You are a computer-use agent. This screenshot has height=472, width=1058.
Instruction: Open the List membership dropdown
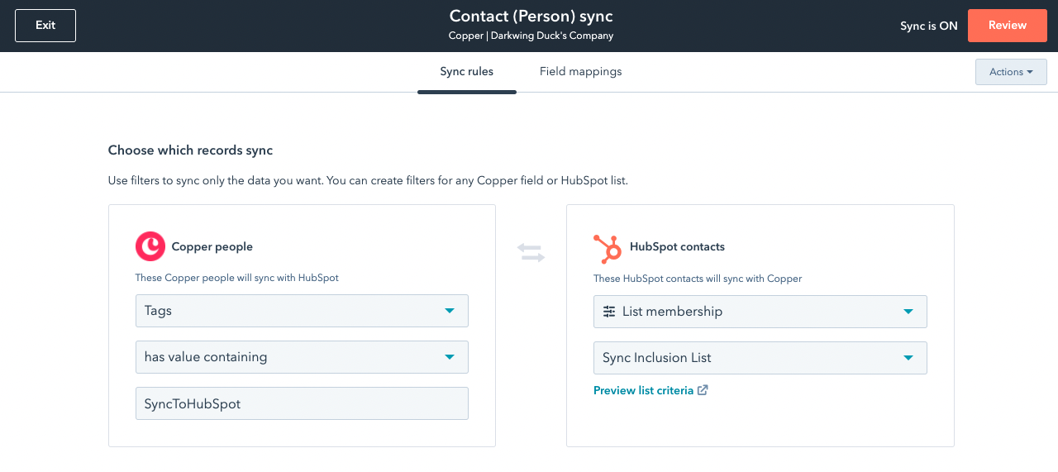pyautogui.click(x=760, y=312)
